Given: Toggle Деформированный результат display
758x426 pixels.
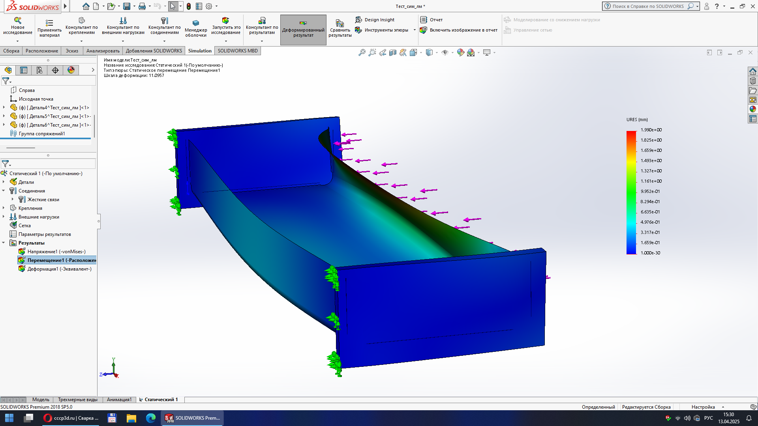Looking at the screenshot, I should [303, 30].
